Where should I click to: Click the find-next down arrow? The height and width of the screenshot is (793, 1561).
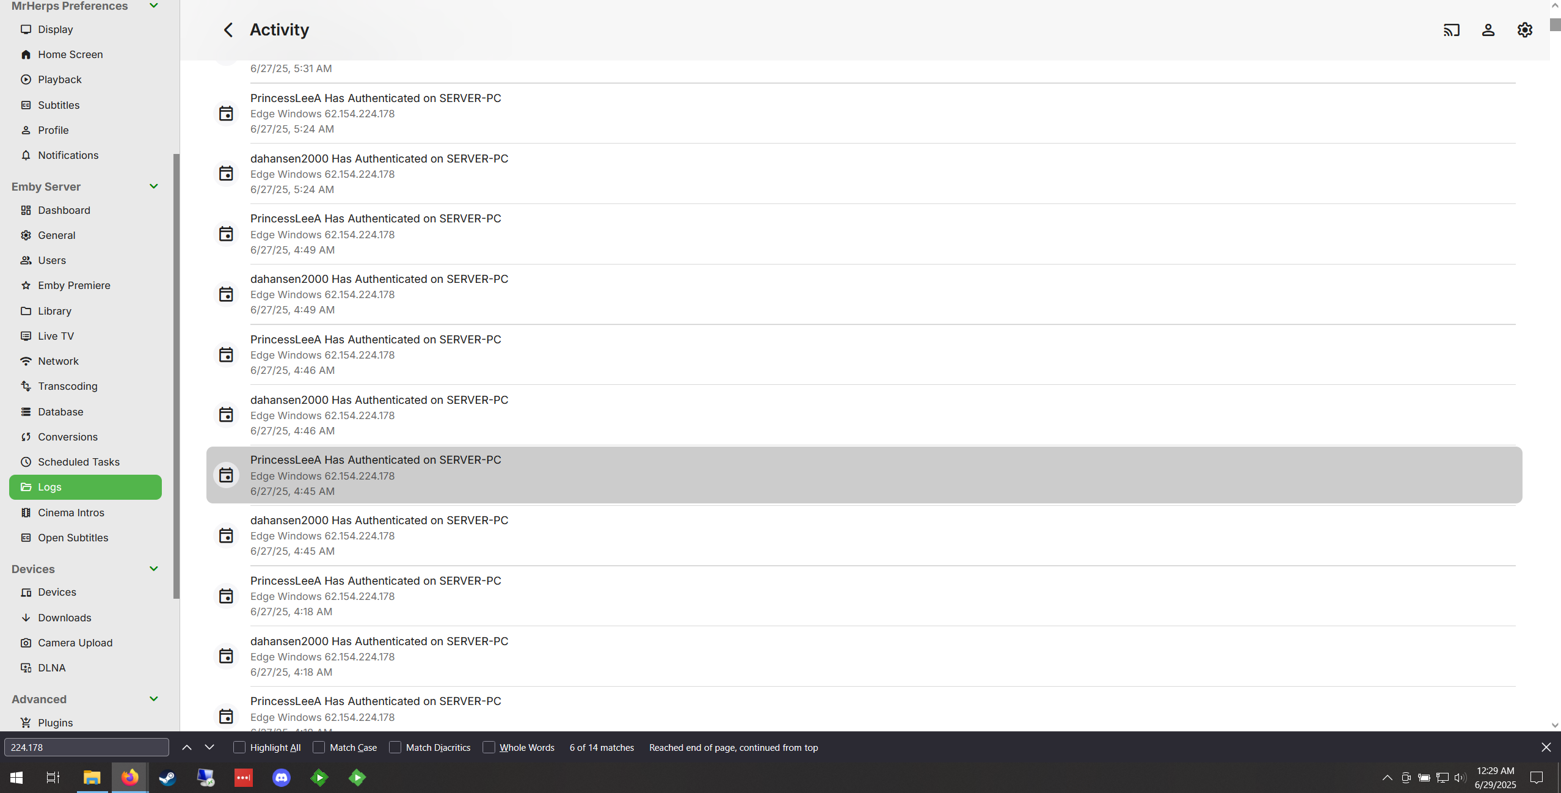point(209,747)
